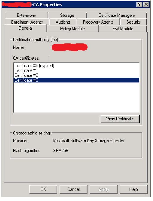
Task: Open the Certificate Managers tab
Action: (117, 16)
